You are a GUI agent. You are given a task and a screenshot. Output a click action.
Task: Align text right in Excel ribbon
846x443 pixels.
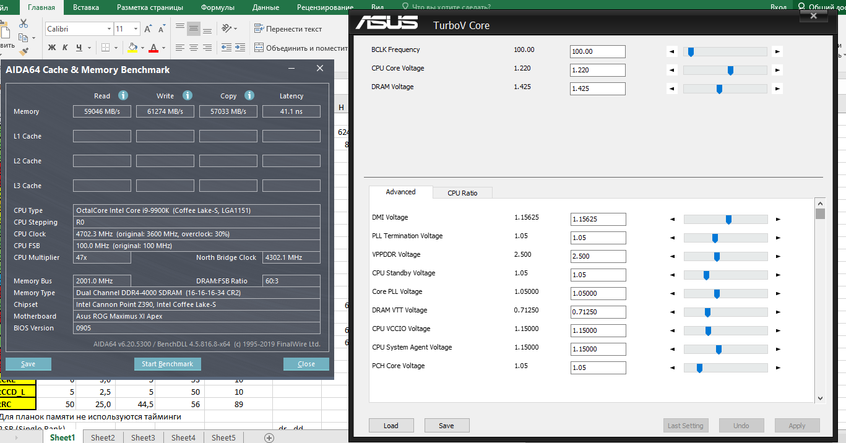[207, 48]
